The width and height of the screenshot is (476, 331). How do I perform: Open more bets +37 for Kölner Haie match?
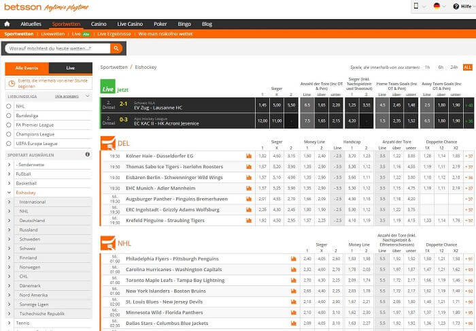[469, 156]
